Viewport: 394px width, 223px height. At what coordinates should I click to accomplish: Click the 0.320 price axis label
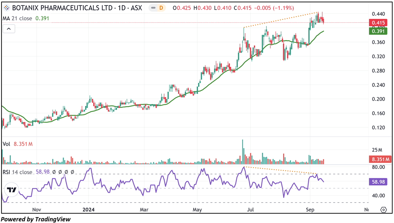click(378, 56)
